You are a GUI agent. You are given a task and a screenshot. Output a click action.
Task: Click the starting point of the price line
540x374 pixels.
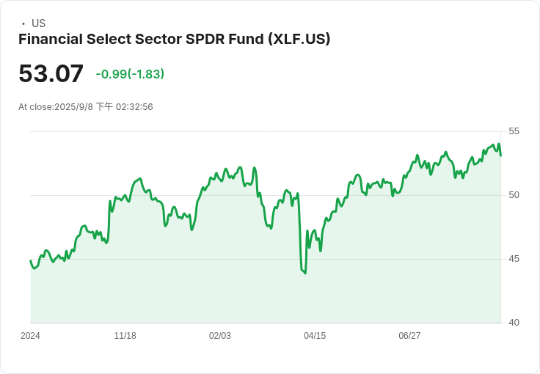pos(31,260)
